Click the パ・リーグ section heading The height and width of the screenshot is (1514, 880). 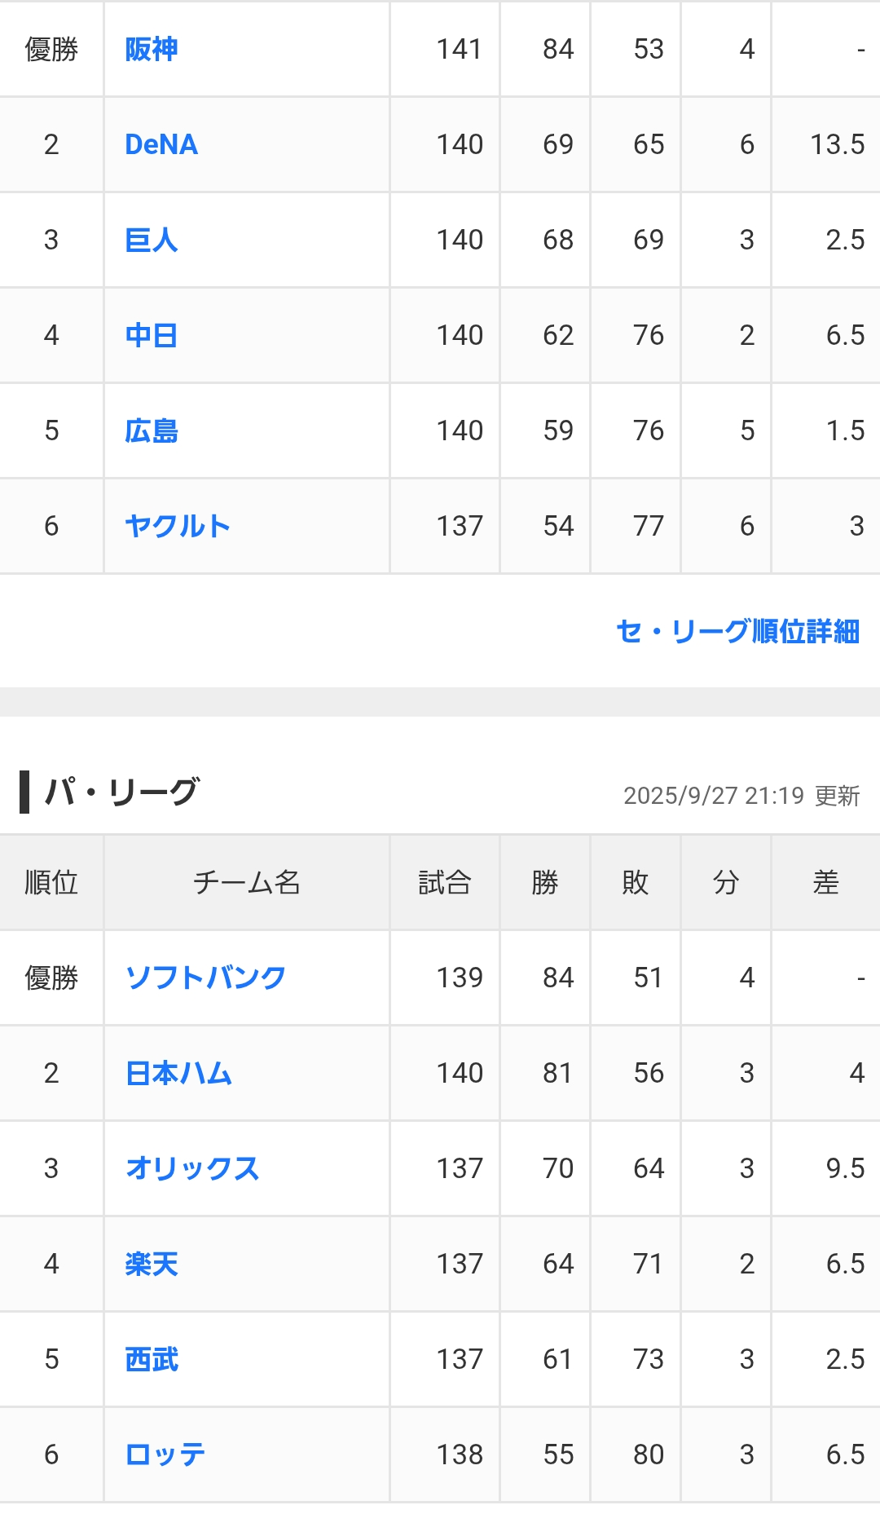(x=121, y=792)
